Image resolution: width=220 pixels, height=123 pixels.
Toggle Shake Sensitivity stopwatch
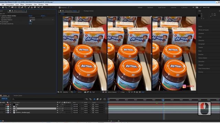(2, 24)
